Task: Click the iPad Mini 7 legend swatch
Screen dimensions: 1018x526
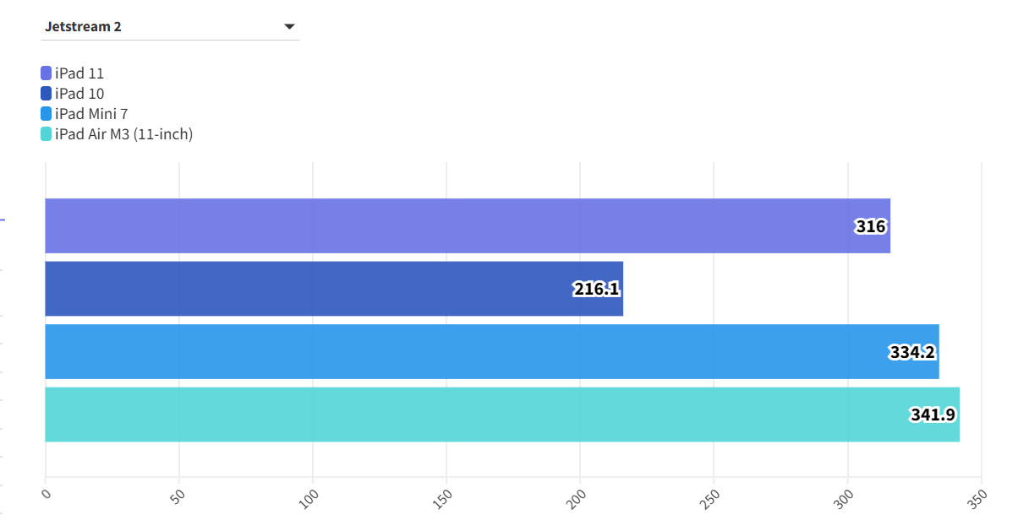Action: point(47,114)
